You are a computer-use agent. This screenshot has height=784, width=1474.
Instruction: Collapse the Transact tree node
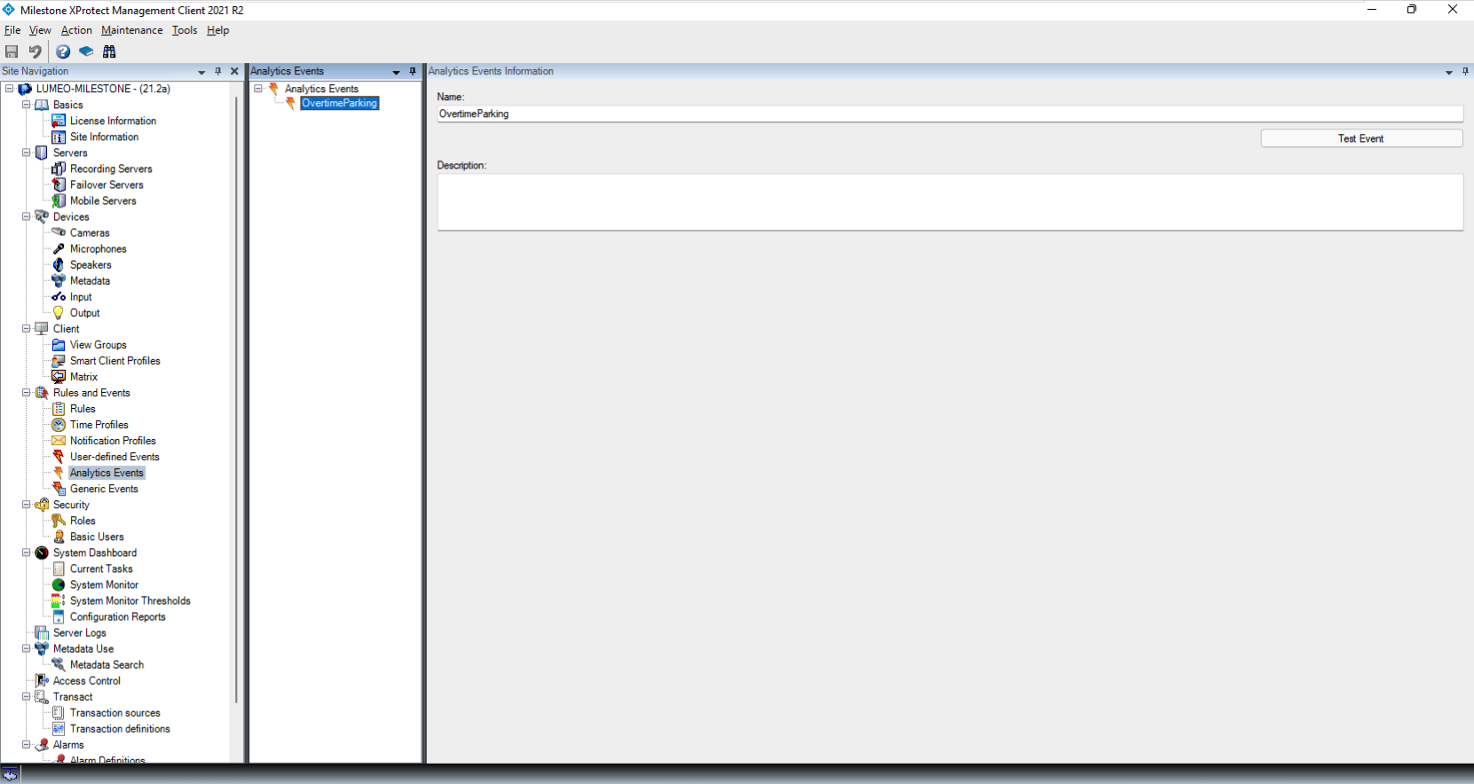pos(27,696)
